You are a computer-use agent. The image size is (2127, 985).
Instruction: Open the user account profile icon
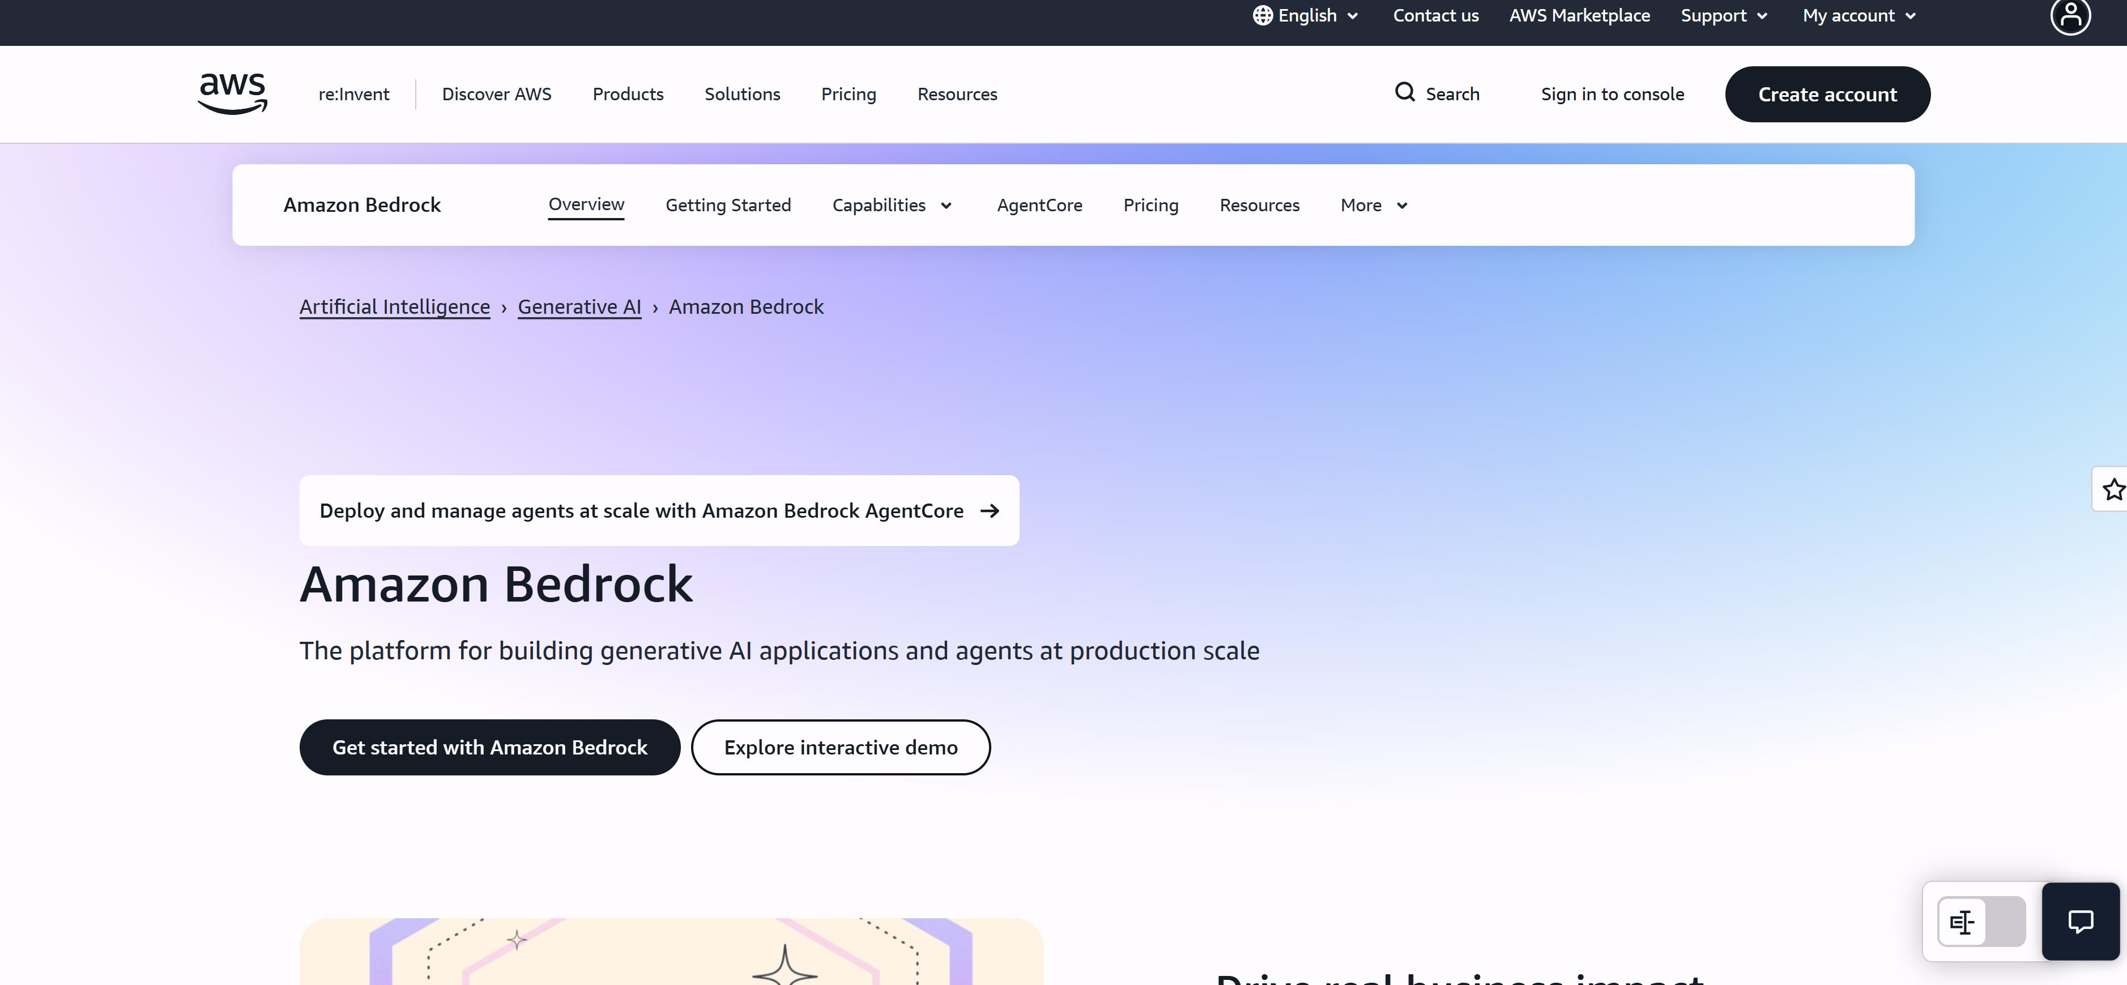point(2069,16)
